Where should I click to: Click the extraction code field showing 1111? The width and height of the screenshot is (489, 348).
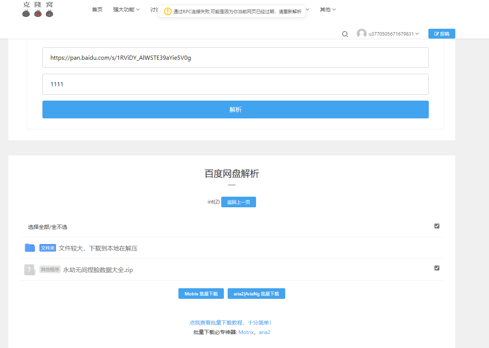(x=236, y=84)
